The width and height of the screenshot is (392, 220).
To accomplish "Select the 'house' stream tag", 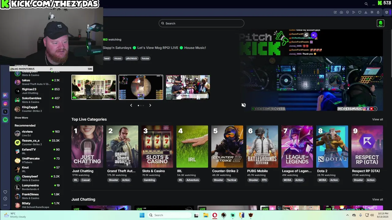I will coord(145,58).
